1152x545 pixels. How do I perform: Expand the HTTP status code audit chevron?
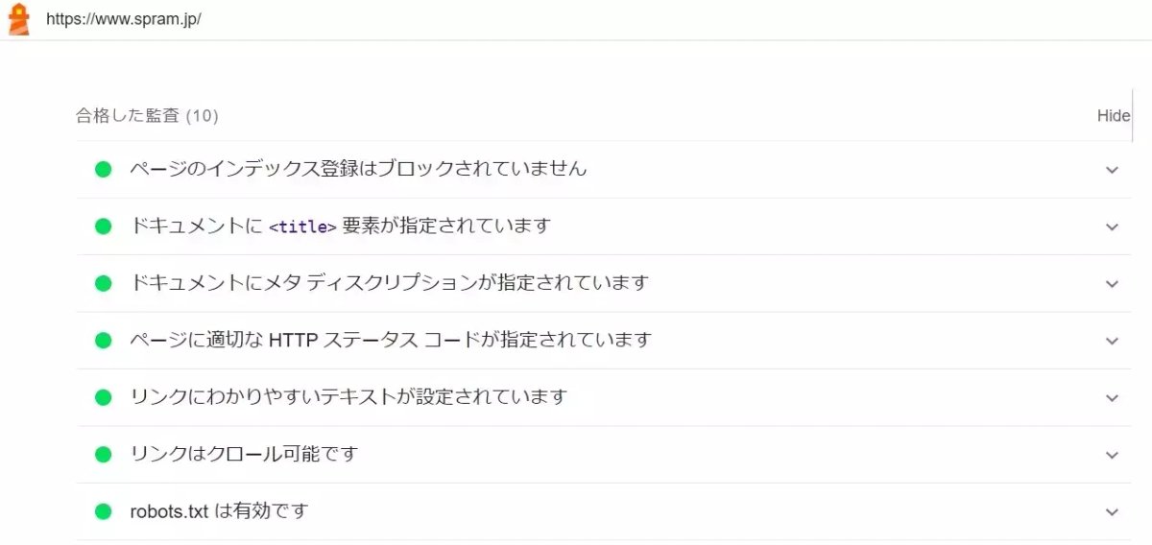1112,342
